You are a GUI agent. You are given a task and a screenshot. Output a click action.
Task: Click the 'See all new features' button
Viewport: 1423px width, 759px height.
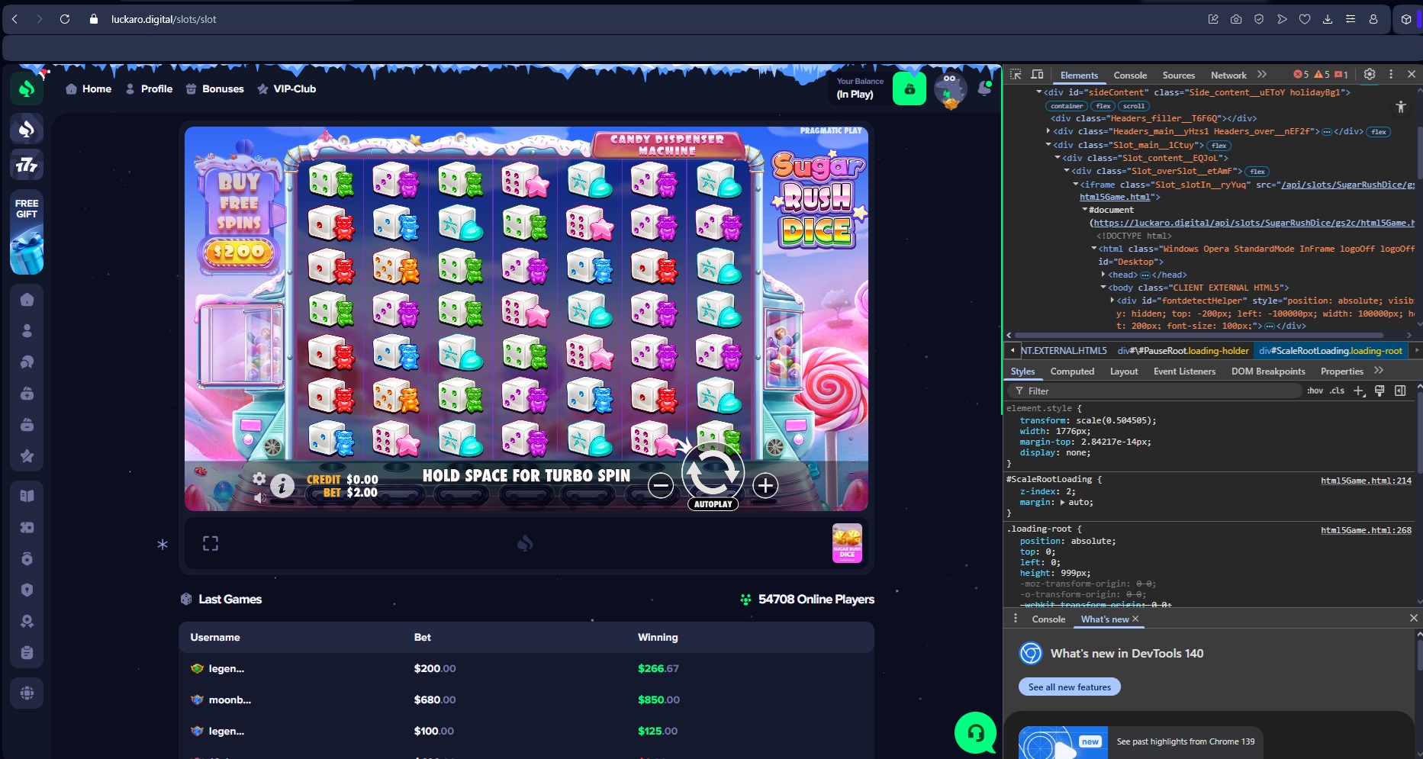point(1069,687)
